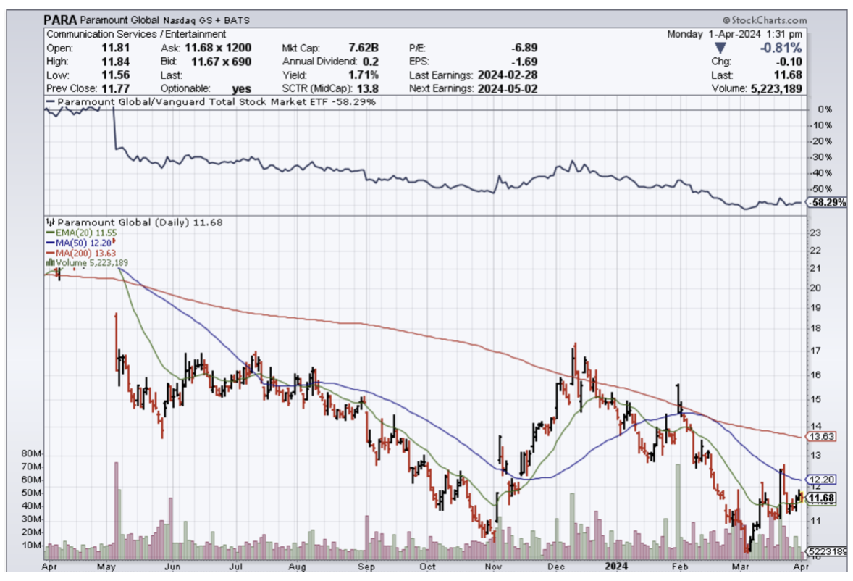853x581 pixels.
Task: Click the relative strength legend line marker
Action: coord(49,102)
